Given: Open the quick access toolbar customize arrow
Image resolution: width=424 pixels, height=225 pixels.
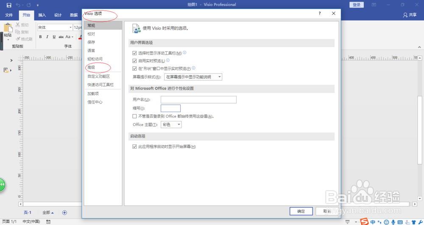Looking at the screenshot, I should [x=38, y=5].
